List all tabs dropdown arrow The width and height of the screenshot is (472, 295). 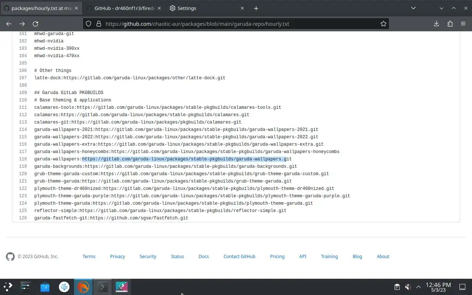(413, 8)
